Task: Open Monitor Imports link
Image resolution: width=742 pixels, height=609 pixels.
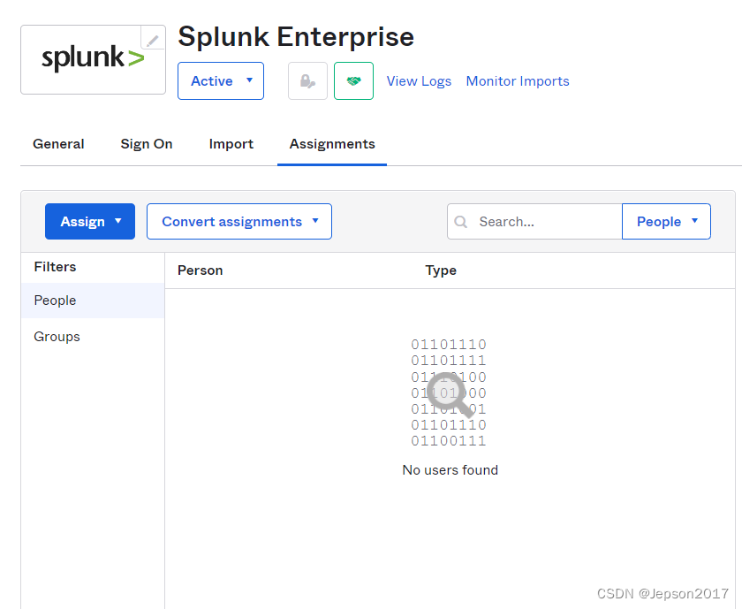Action: click(x=518, y=81)
